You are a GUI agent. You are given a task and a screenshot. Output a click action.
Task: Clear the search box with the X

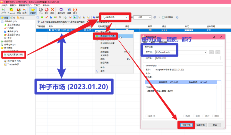pyautogui.click(x=126, y=18)
